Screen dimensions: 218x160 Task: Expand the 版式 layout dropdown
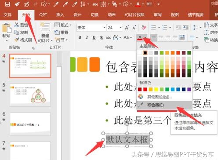(63, 25)
